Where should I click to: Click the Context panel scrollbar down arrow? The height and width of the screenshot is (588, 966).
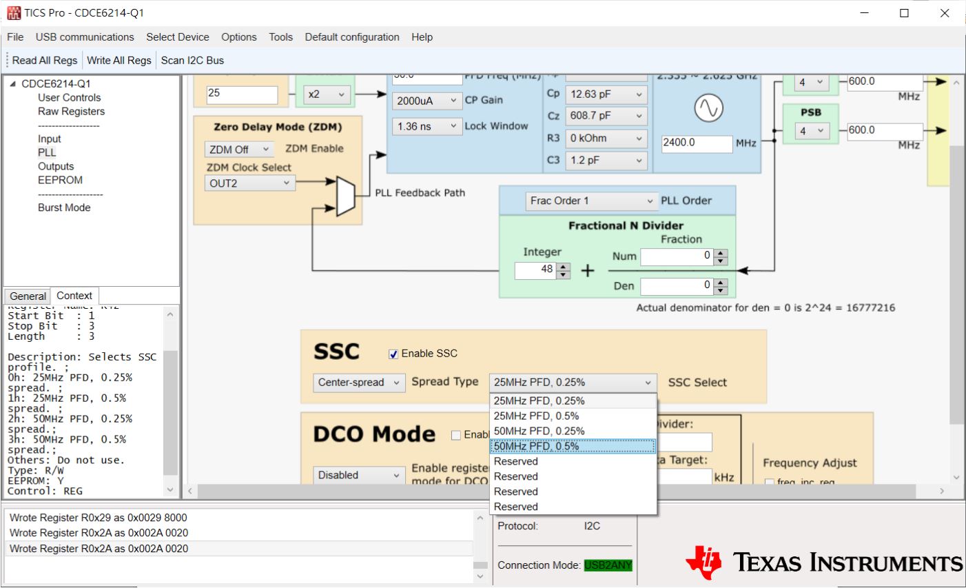click(170, 490)
